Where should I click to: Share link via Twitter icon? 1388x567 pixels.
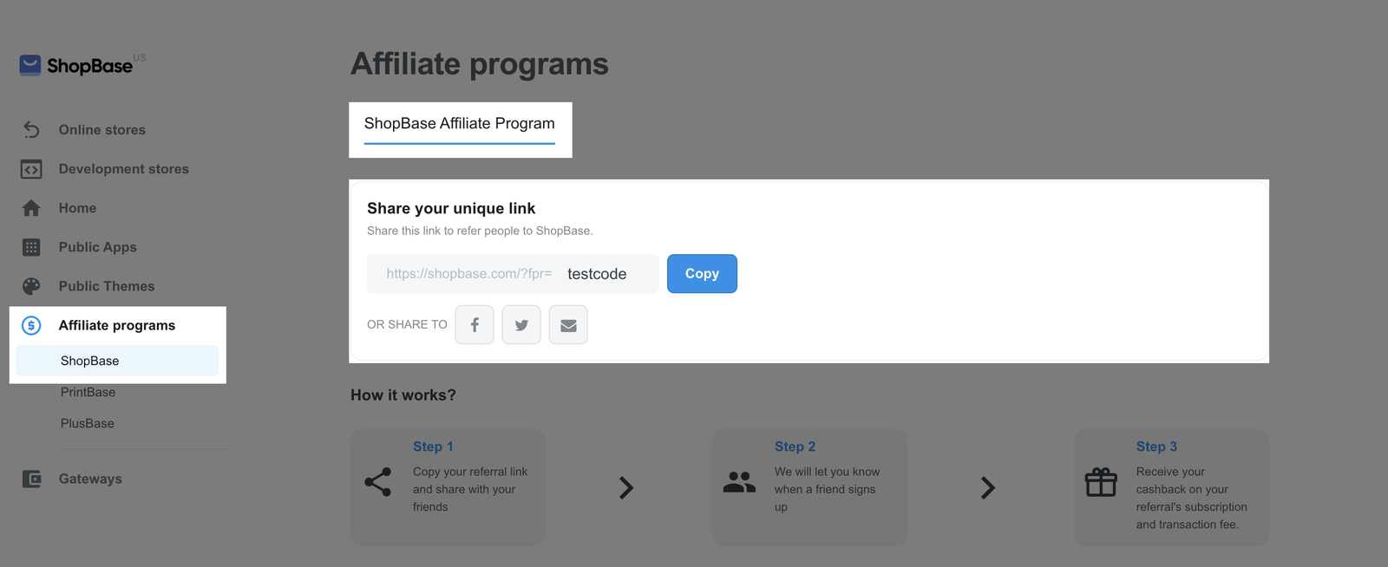click(521, 325)
